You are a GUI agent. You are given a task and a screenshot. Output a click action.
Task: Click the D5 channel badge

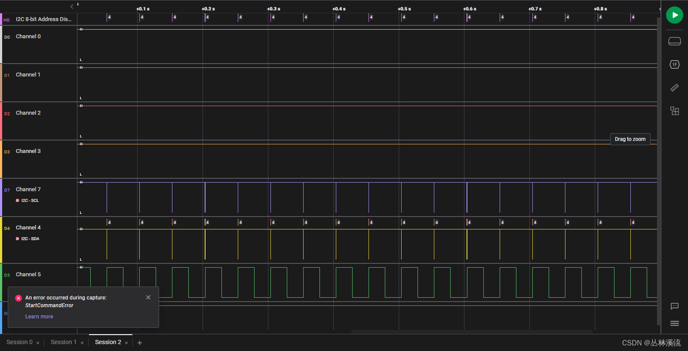tap(7, 275)
